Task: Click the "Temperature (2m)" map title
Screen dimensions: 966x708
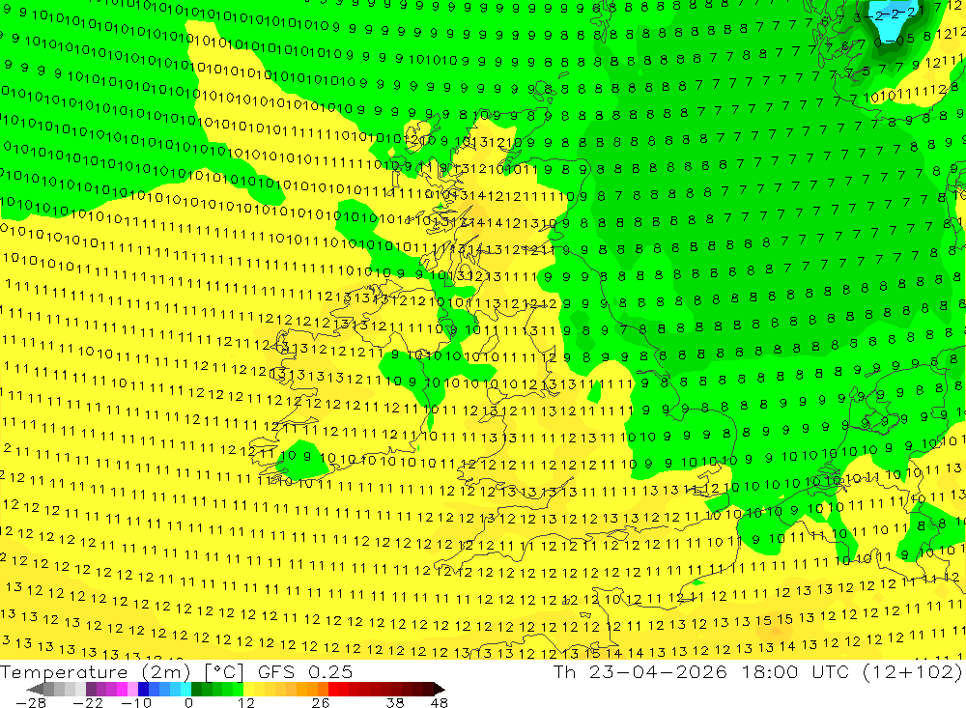Action: [x=96, y=671]
